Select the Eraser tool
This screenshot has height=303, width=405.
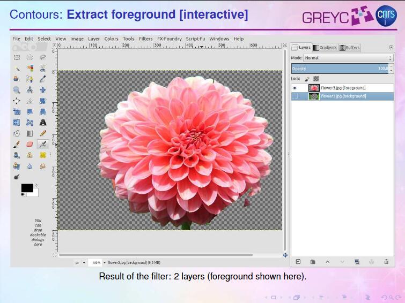point(30,144)
